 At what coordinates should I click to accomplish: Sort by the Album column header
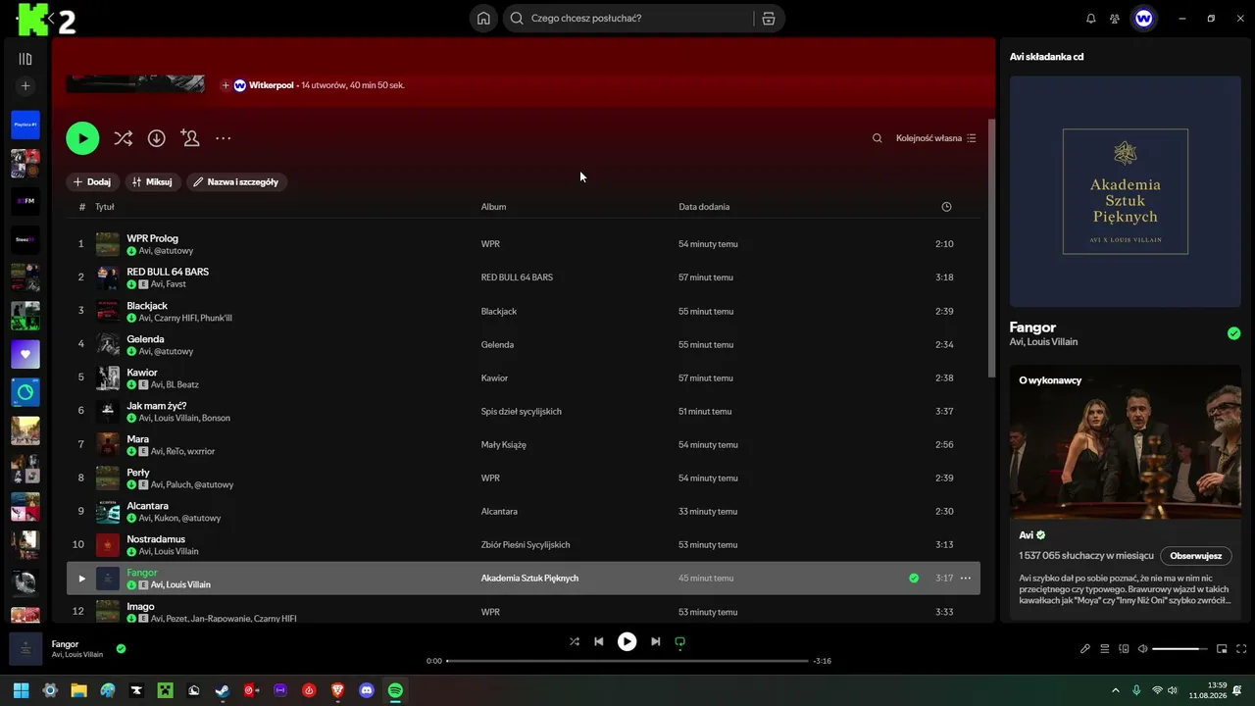pyautogui.click(x=493, y=207)
